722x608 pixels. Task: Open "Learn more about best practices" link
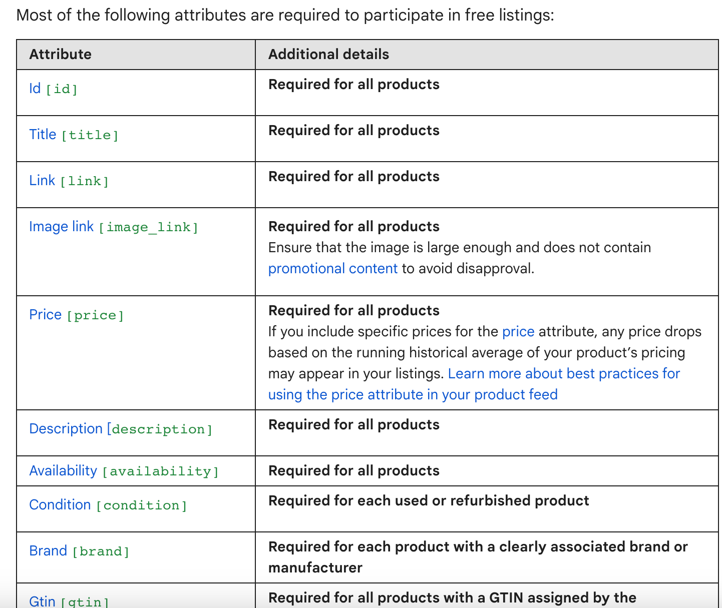coord(563,374)
